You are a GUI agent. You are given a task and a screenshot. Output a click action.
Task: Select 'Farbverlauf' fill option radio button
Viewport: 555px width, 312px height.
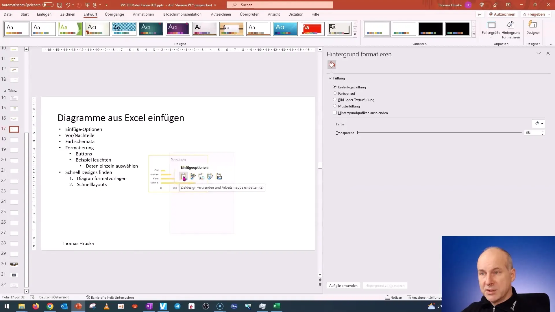[335, 93]
